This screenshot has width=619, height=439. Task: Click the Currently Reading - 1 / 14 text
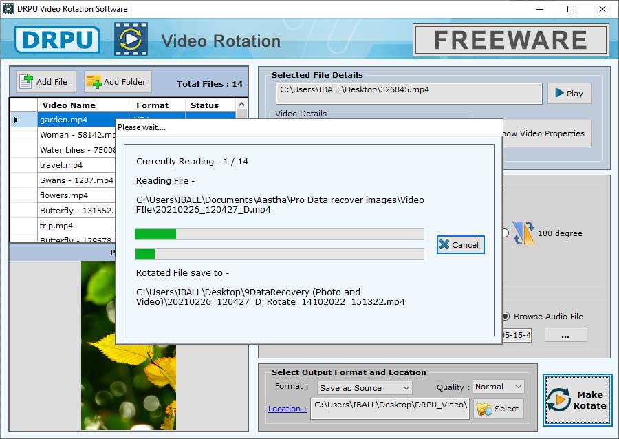tap(192, 161)
